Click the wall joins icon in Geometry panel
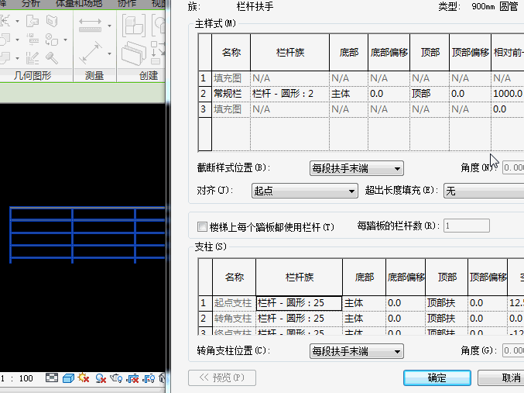Image resolution: width=524 pixels, height=393 pixels. click(x=33, y=21)
